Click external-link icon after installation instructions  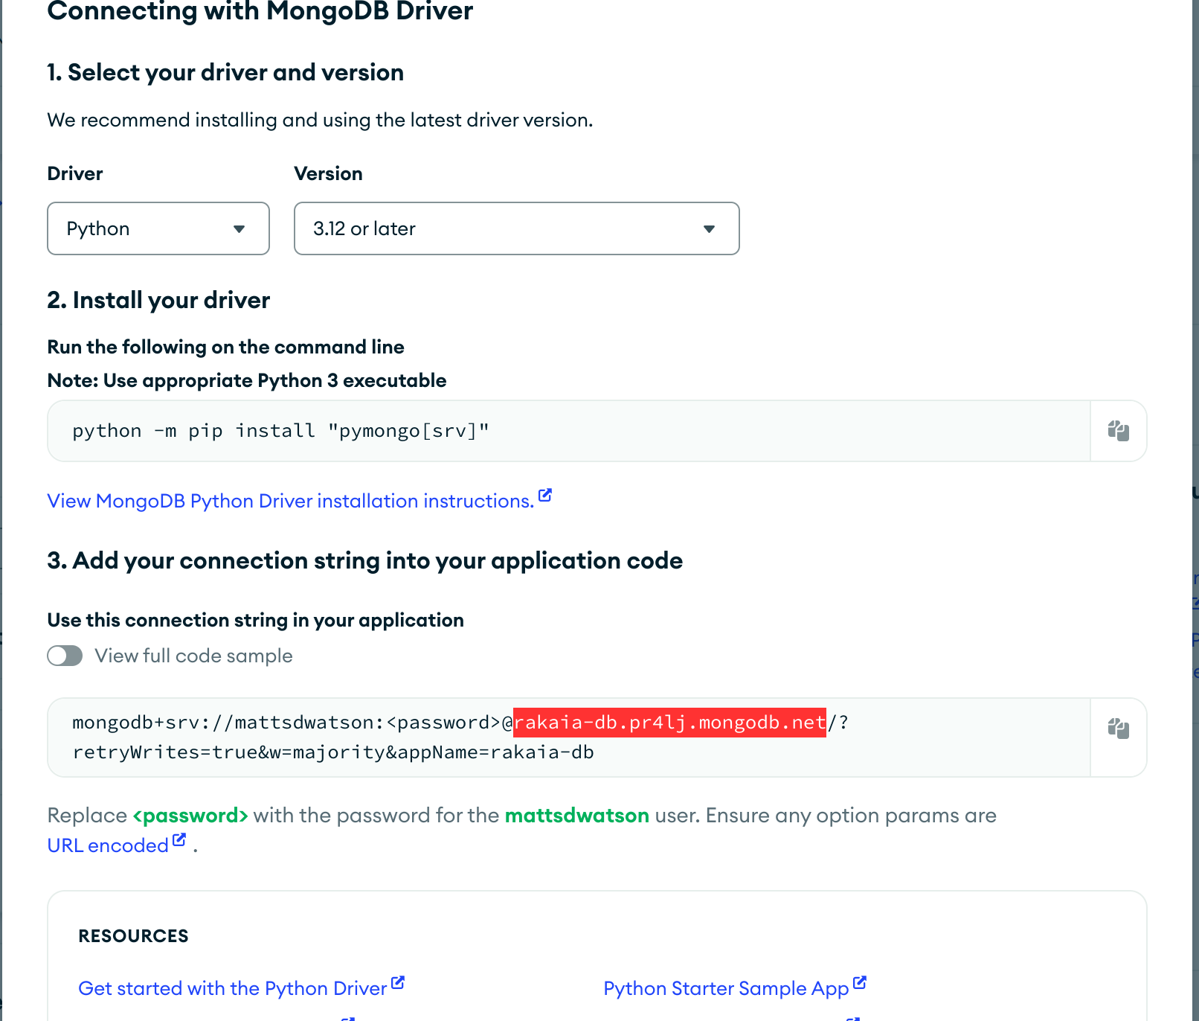[x=545, y=496]
